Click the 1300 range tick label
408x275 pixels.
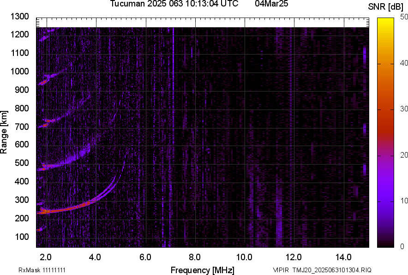coord(19,17)
